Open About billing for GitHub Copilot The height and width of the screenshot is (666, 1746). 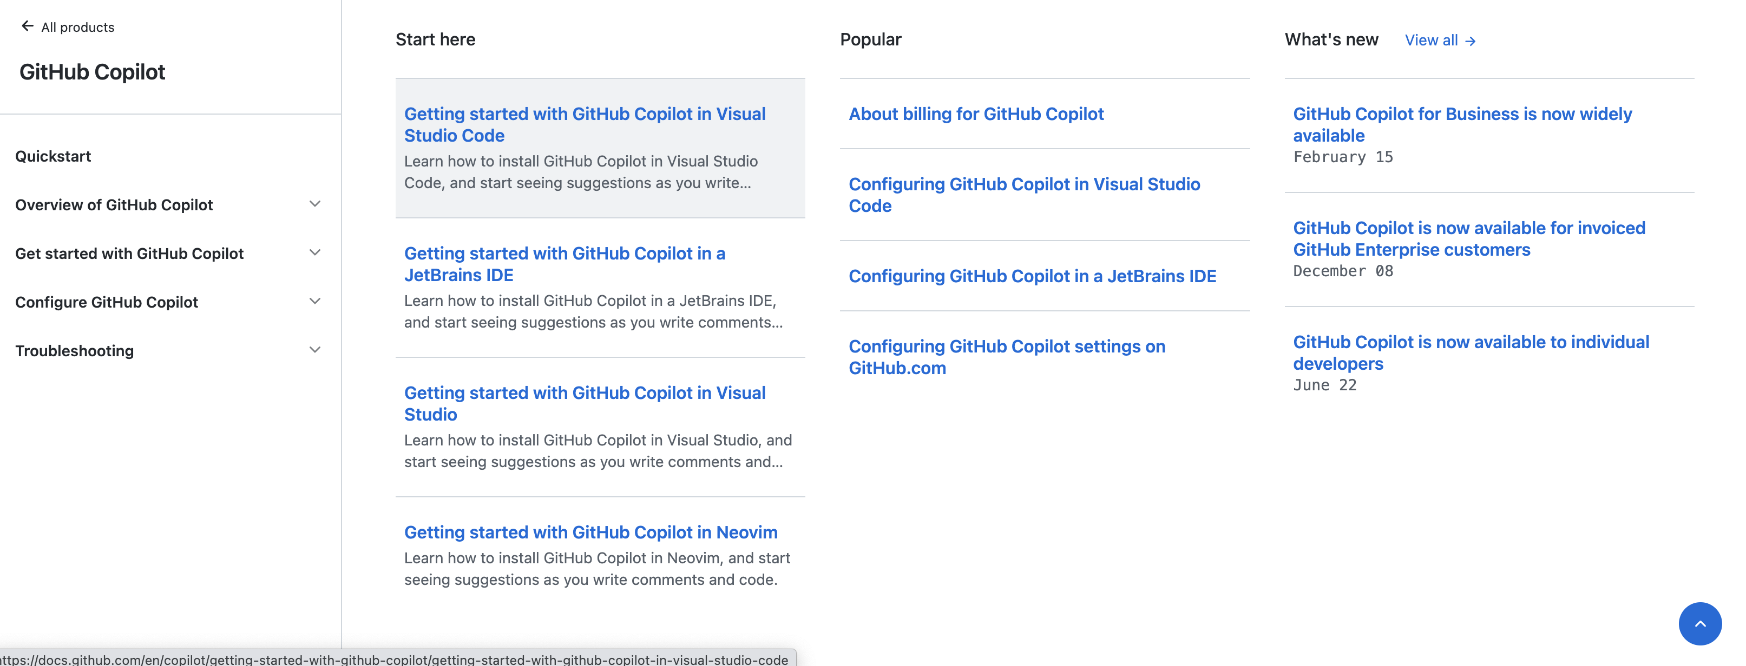tap(975, 114)
